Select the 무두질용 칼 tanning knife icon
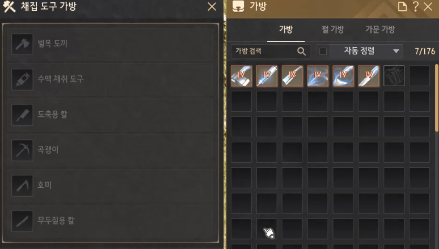Viewport: 439px width, 249px height. (x=22, y=221)
